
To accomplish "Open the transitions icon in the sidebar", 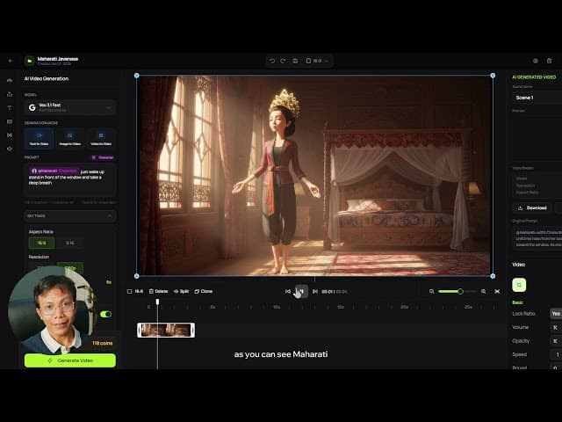I will pyautogui.click(x=10, y=135).
